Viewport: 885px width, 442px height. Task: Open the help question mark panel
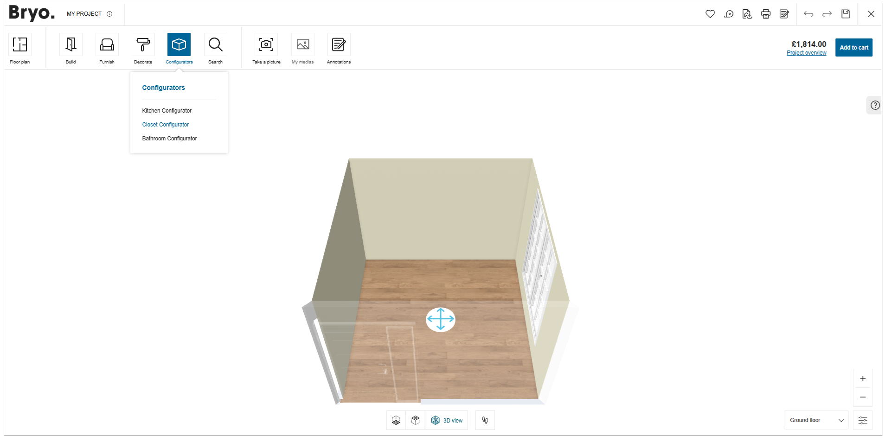875,105
